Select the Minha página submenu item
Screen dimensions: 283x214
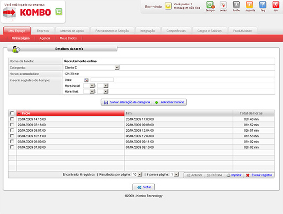point(21,38)
